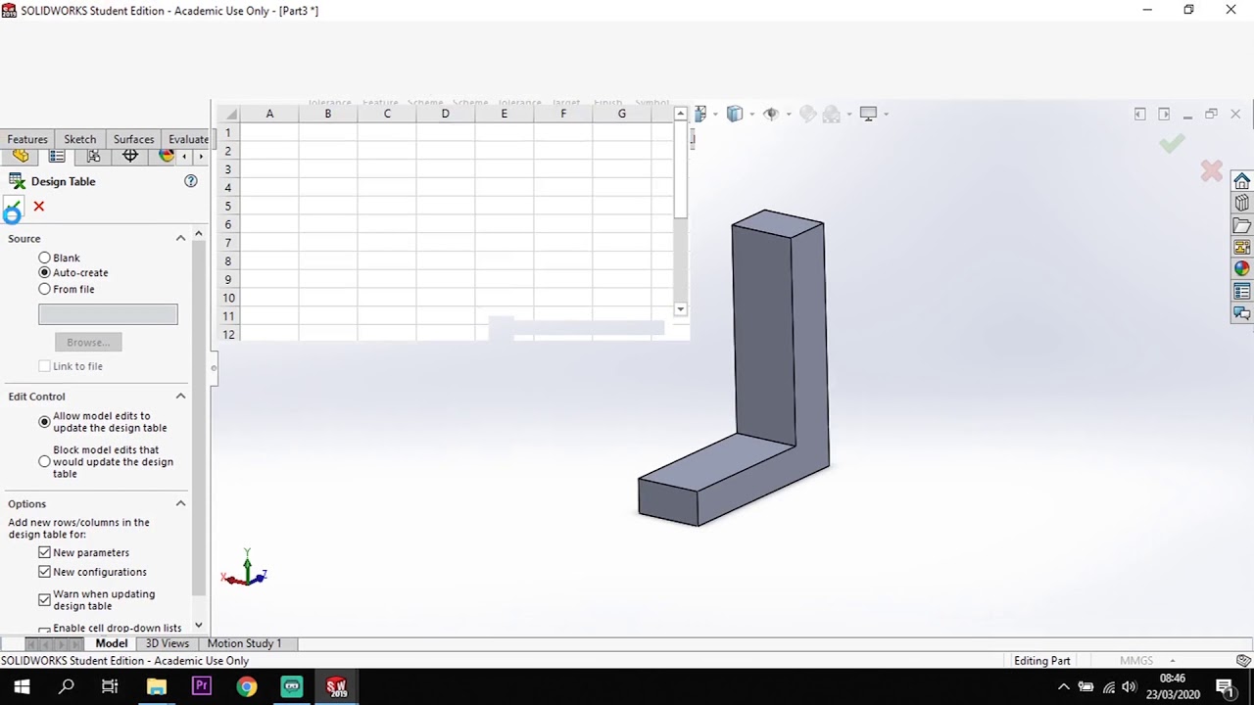Click the View Orientation icon
The height and width of the screenshot is (705, 1254).
tap(701, 114)
